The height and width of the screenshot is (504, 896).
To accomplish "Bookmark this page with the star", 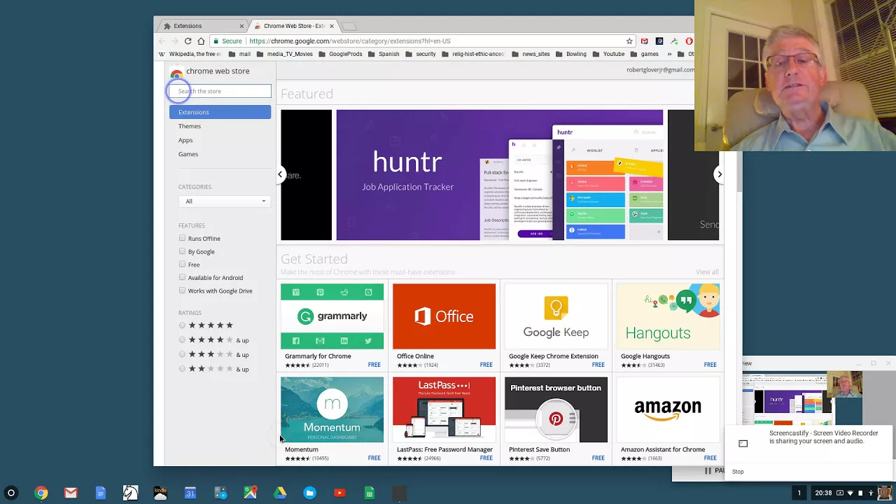I will (629, 41).
